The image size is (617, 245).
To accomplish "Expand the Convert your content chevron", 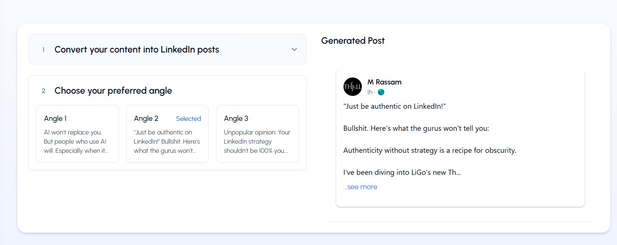I will (x=294, y=50).
